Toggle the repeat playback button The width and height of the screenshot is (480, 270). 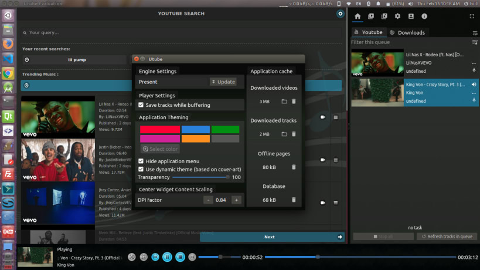(x=144, y=257)
